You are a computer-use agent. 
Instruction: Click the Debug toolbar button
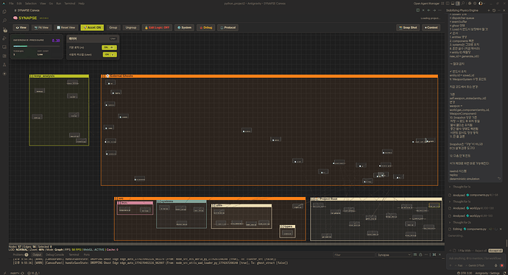pyautogui.click(x=205, y=27)
